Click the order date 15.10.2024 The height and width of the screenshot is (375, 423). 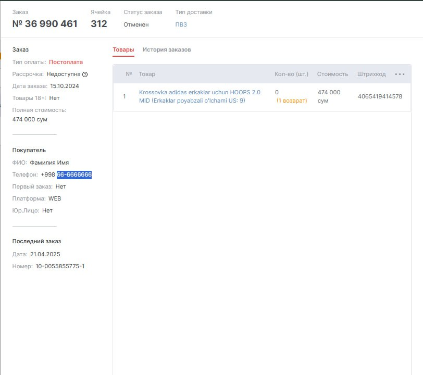click(x=65, y=86)
